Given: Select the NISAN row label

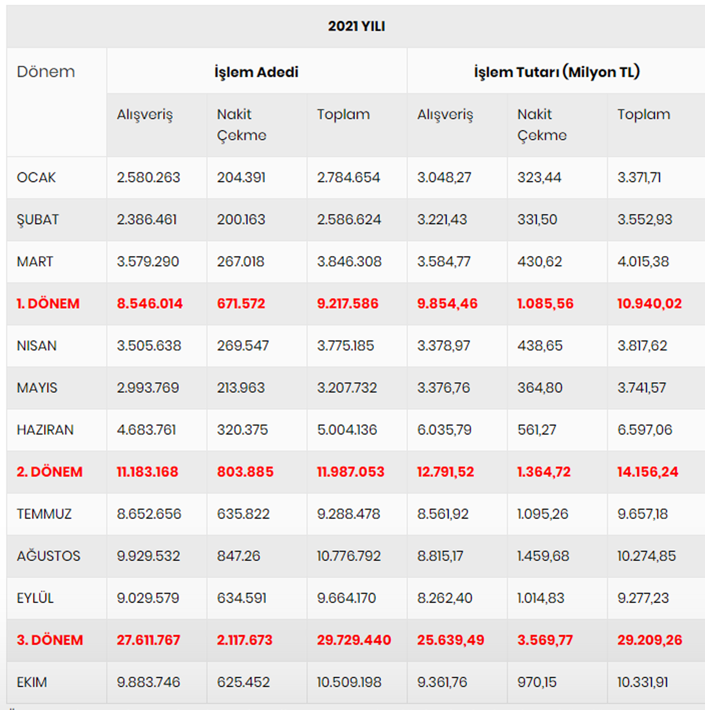Looking at the screenshot, I should click(x=37, y=345).
